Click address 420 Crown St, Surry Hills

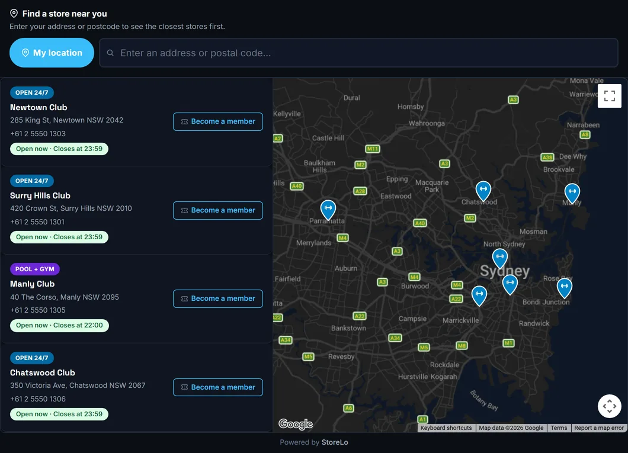[71, 208]
